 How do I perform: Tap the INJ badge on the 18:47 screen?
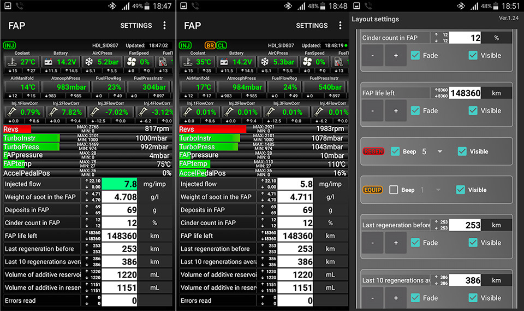coord(9,45)
